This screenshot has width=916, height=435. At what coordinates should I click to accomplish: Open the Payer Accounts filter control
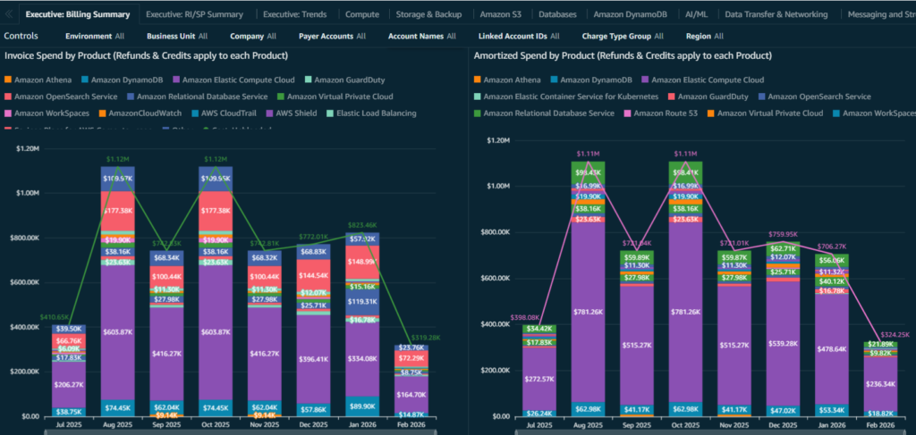332,36
